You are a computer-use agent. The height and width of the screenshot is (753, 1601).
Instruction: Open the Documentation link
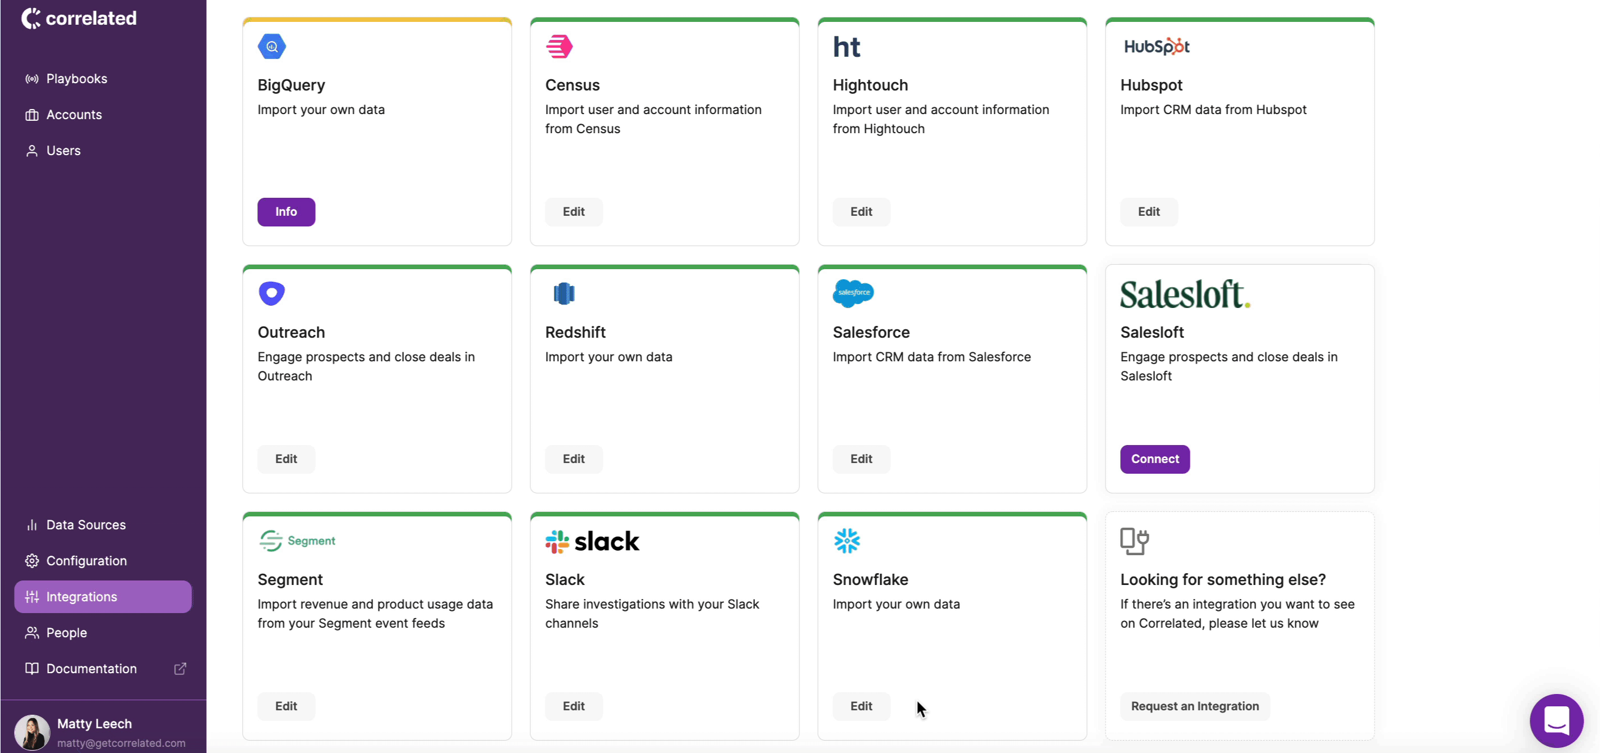point(103,669)
